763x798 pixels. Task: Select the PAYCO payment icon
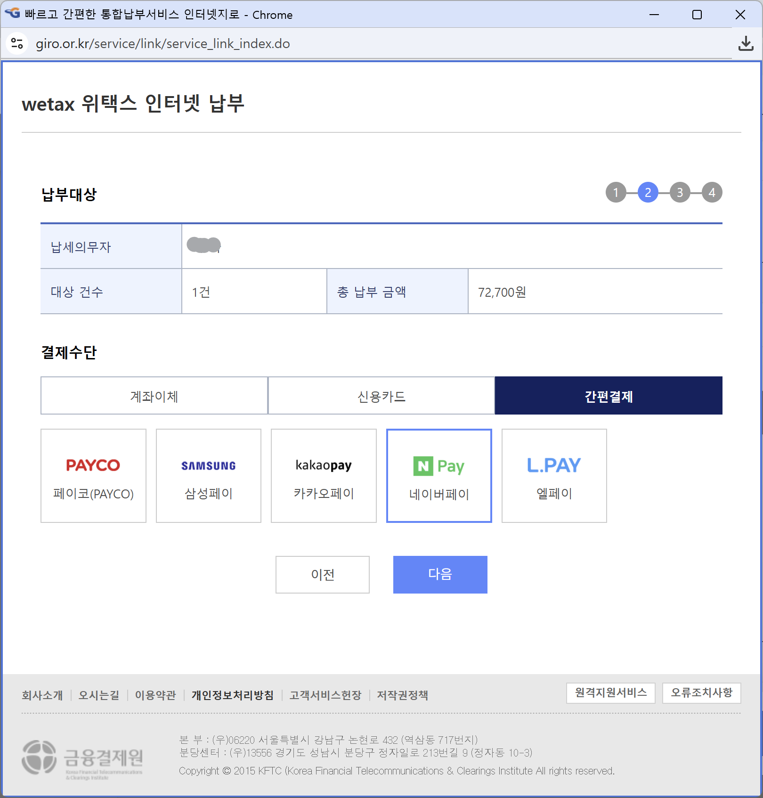coord(93,475)
